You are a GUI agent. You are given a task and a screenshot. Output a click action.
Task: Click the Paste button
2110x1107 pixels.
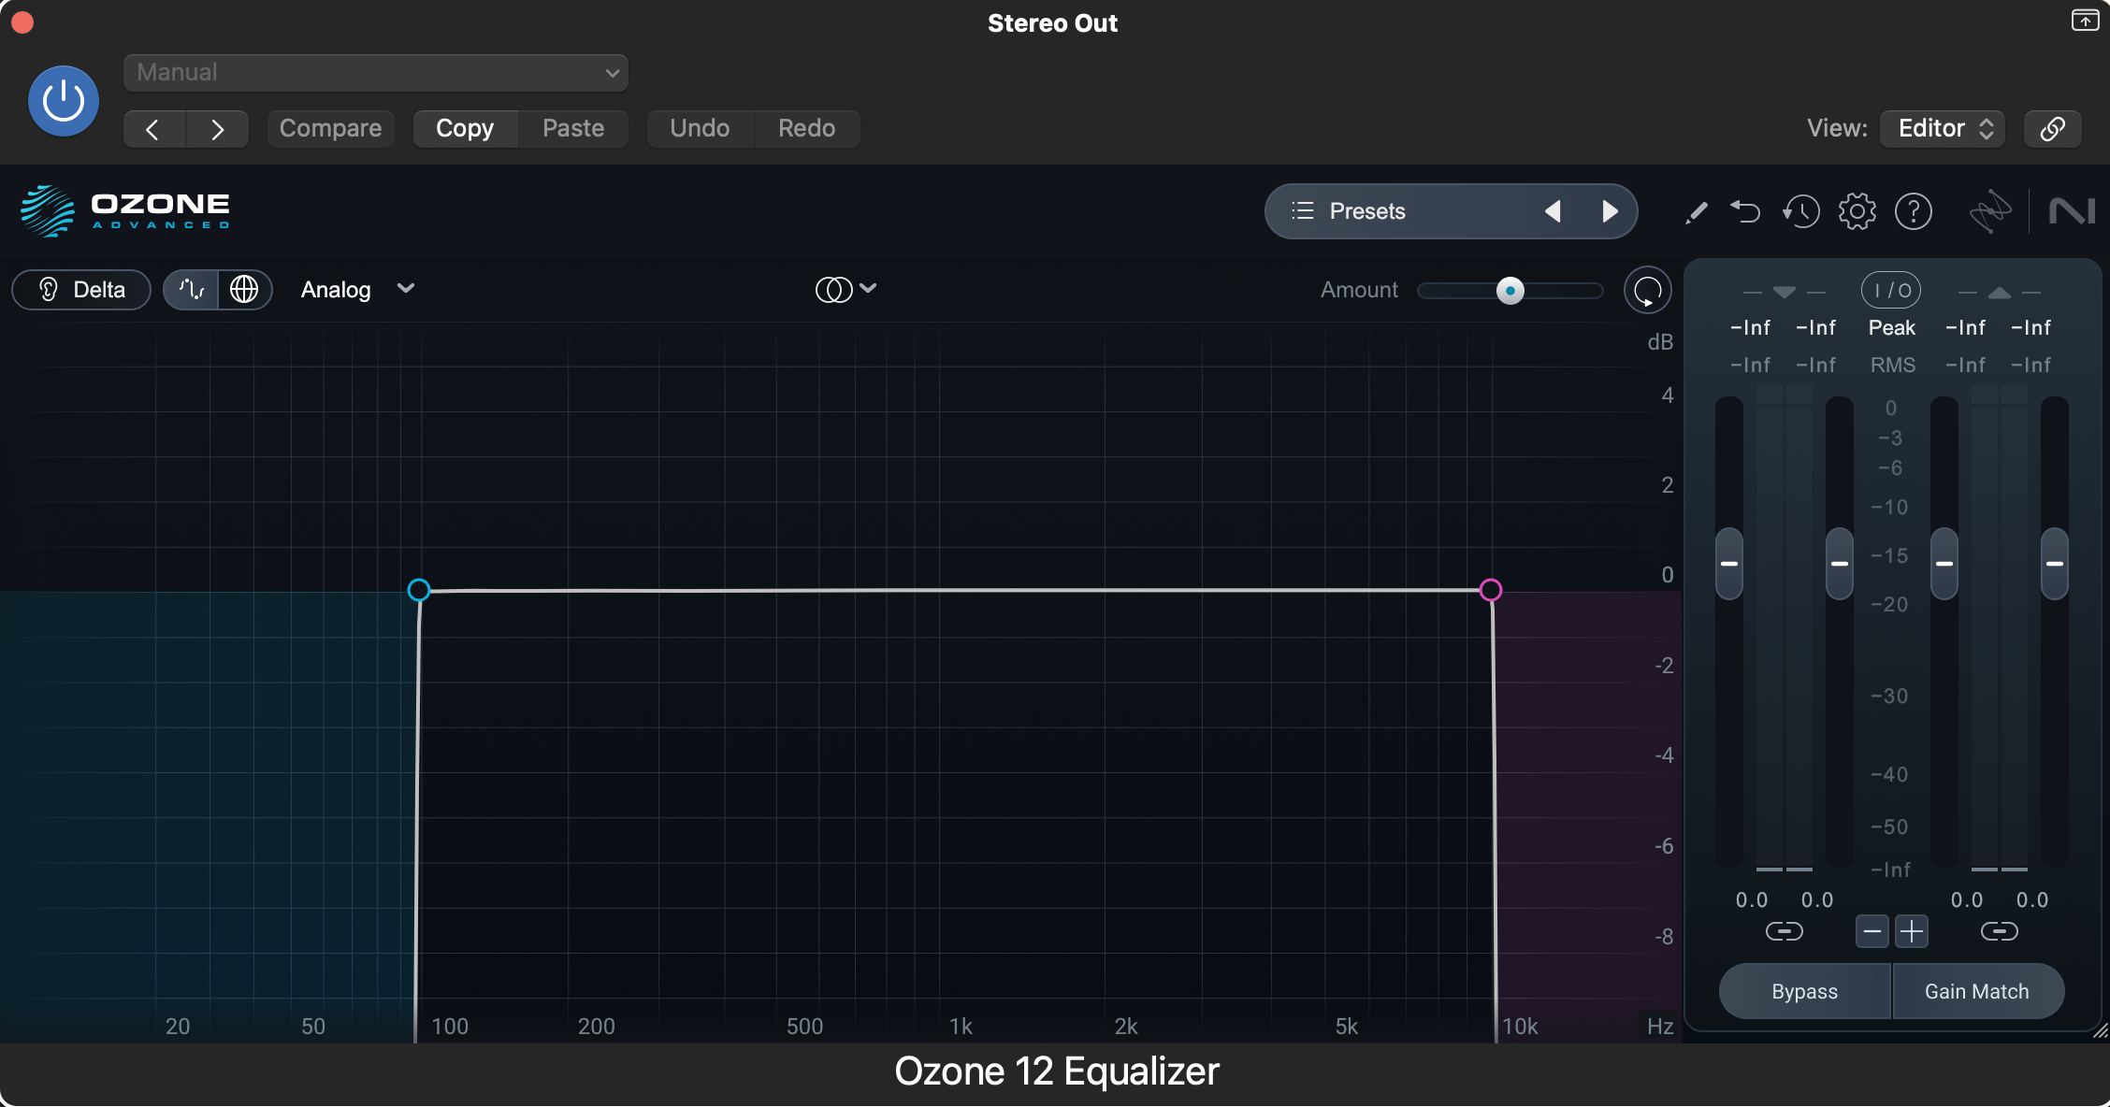coord(573,128)
